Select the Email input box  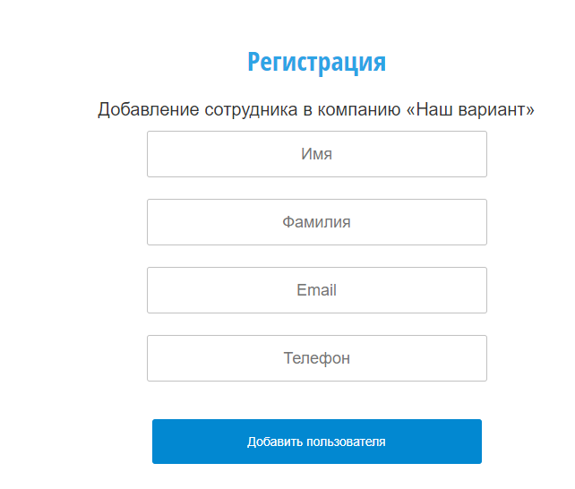[x=316, y=290]
